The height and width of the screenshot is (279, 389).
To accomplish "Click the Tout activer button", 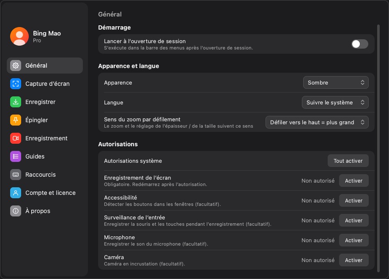I will (x=348, y=161).
